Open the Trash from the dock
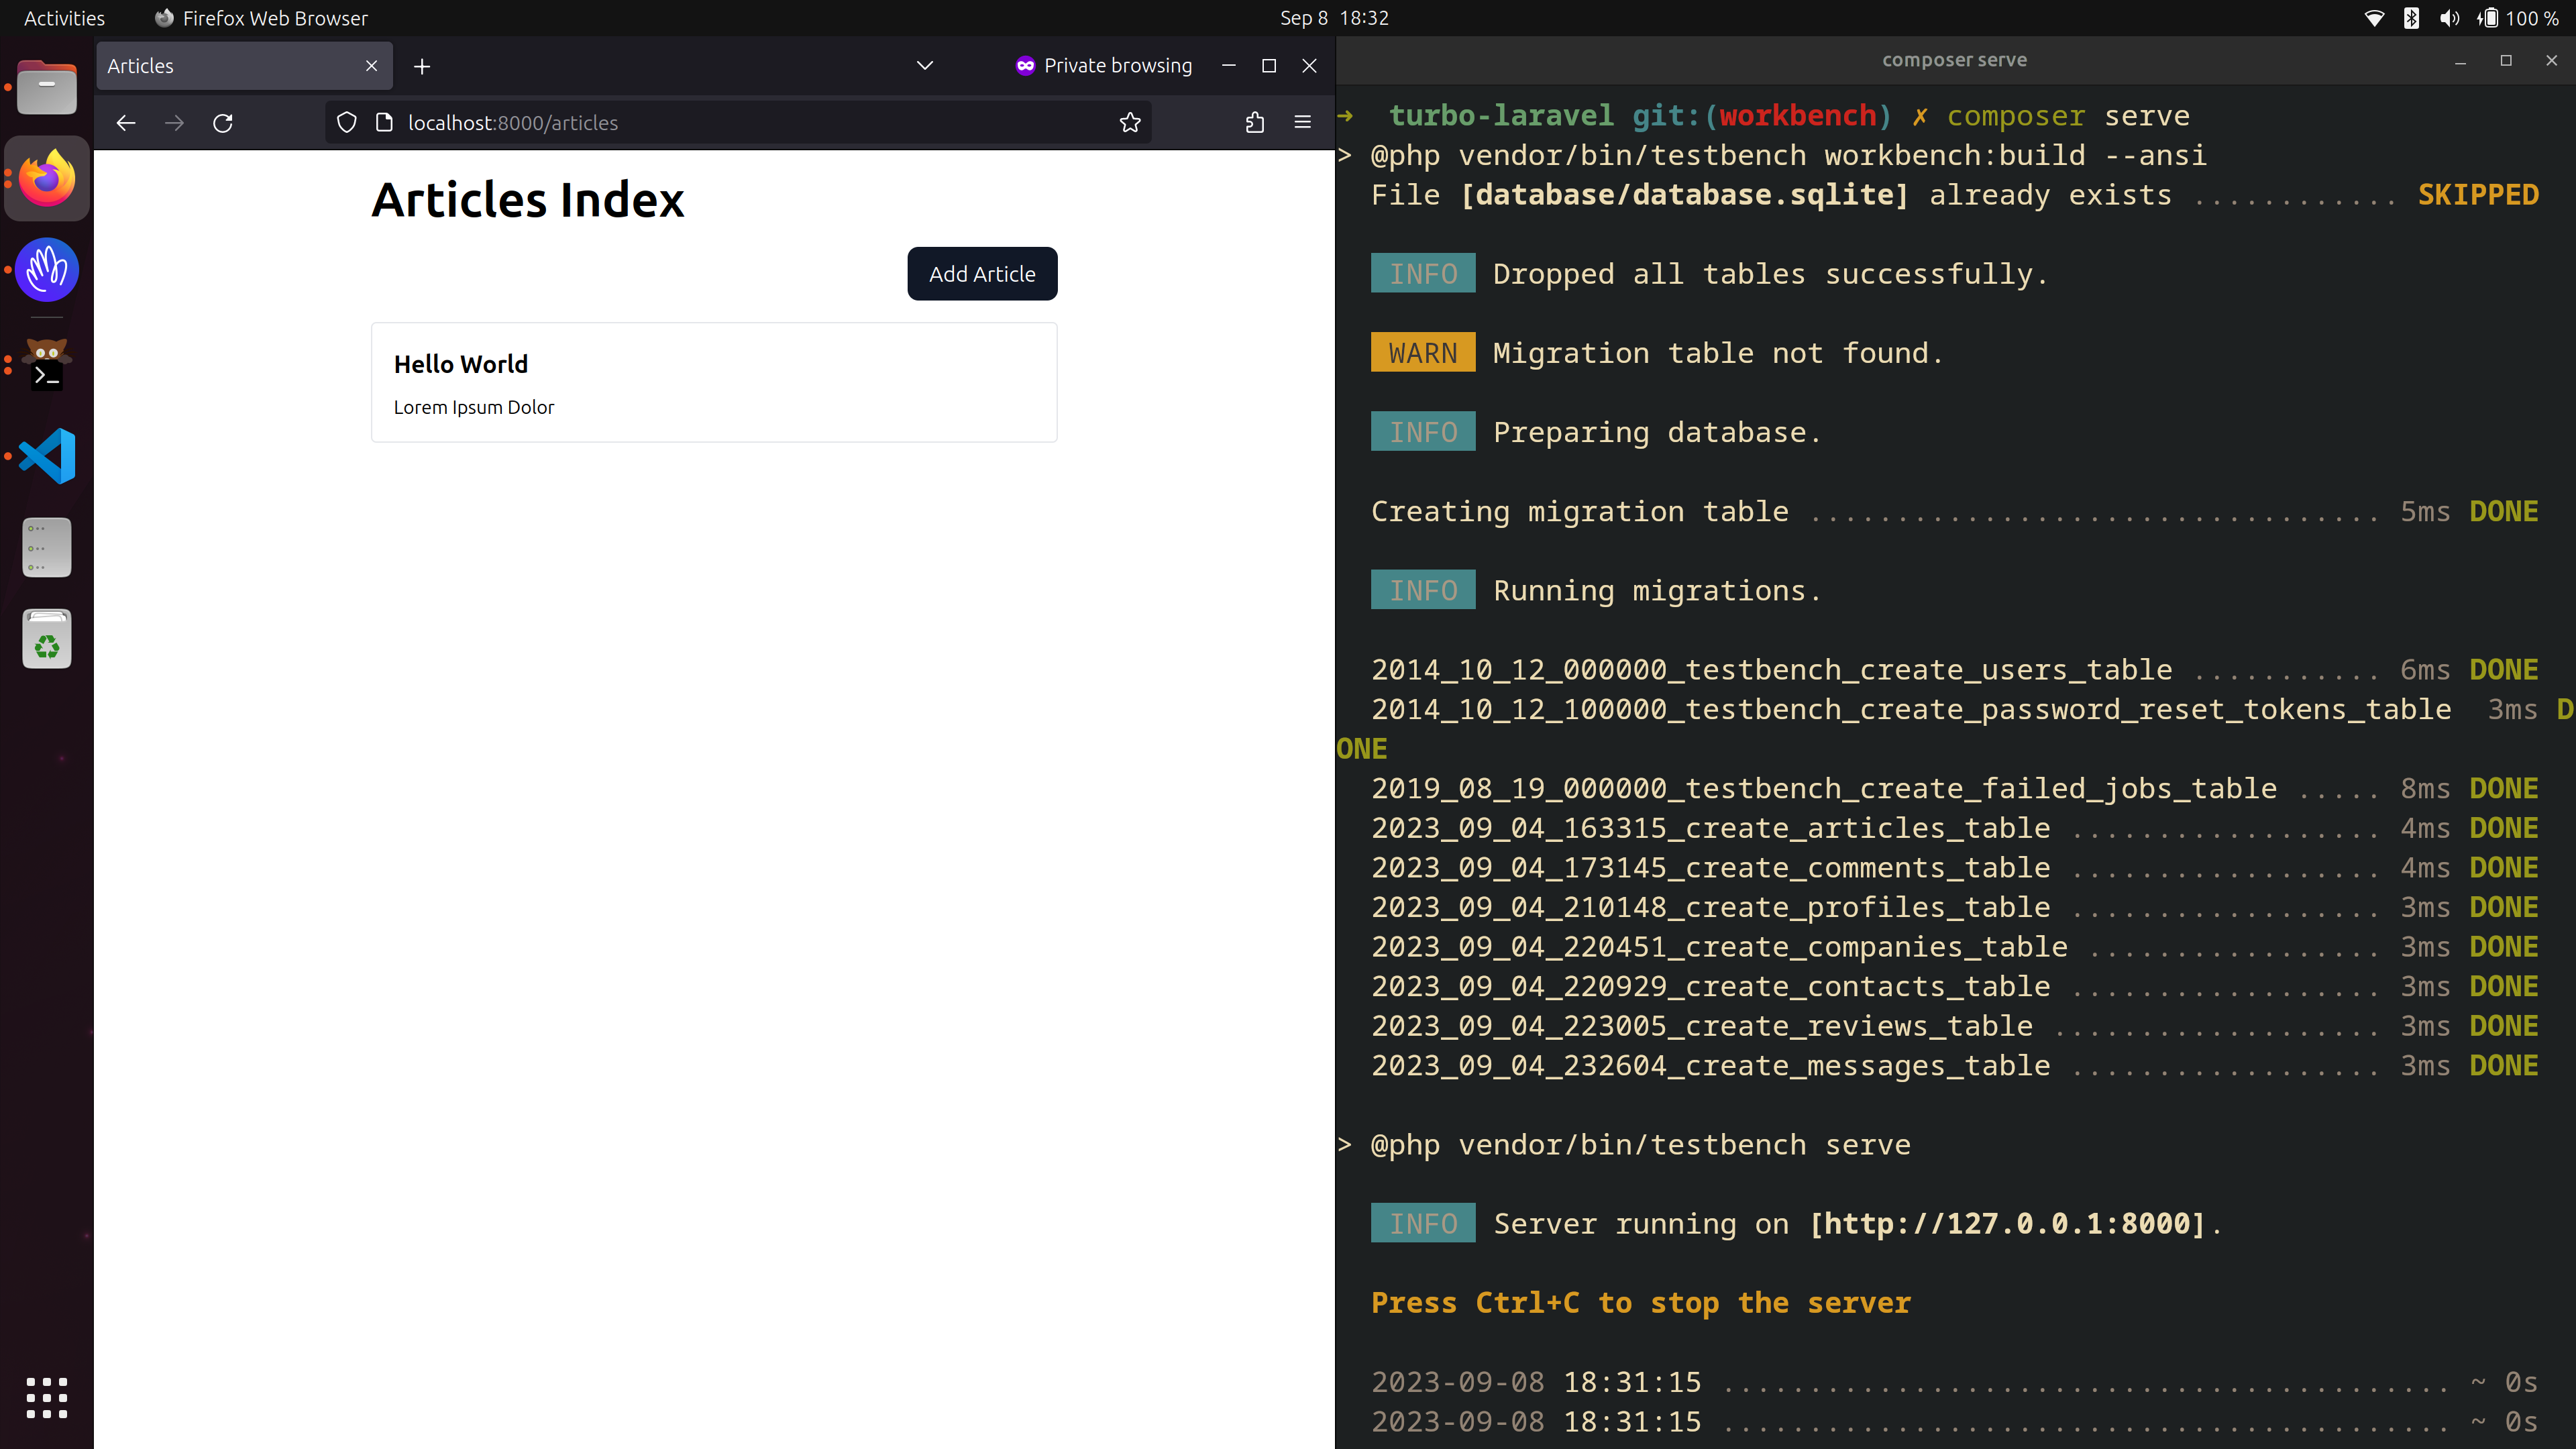Viewport: 2576px width, 1449px height. click(x=47, y=638)
